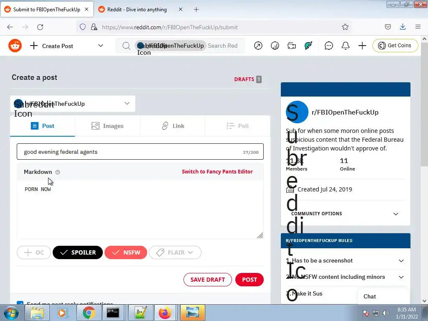This screenshot has height=321, width=428.
Task: Click the post title input field
Action: click(x=140, y=152)
